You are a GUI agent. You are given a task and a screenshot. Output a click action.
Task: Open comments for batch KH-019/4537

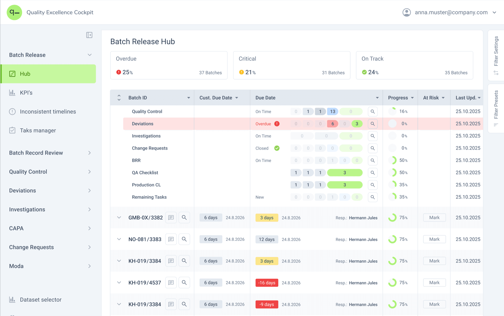pos(171,283)
